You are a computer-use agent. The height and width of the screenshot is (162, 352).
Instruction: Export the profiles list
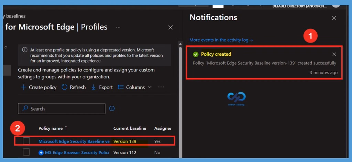(x=102, y=87)
